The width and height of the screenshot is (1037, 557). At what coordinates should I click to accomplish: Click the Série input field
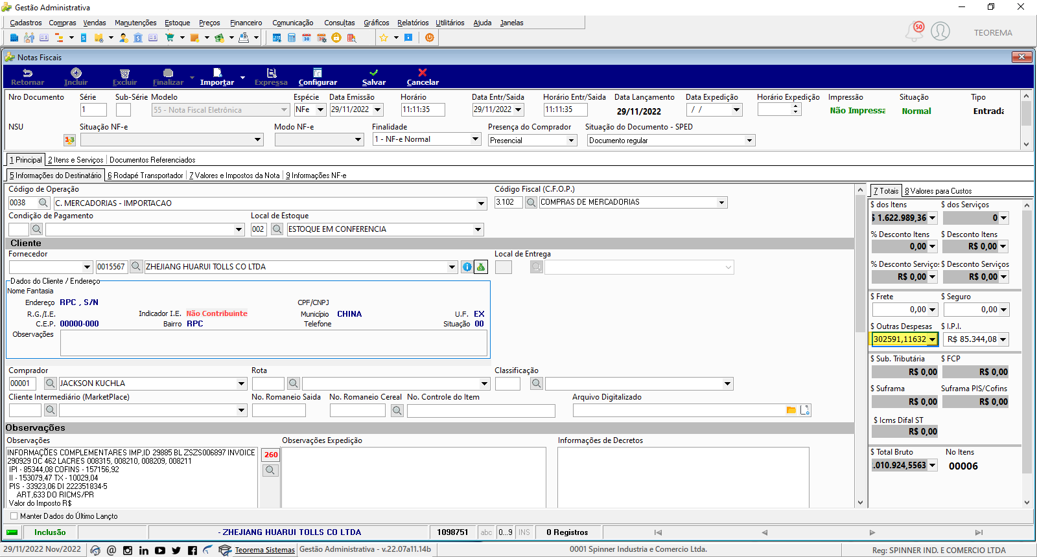click(x=93, y=109)
